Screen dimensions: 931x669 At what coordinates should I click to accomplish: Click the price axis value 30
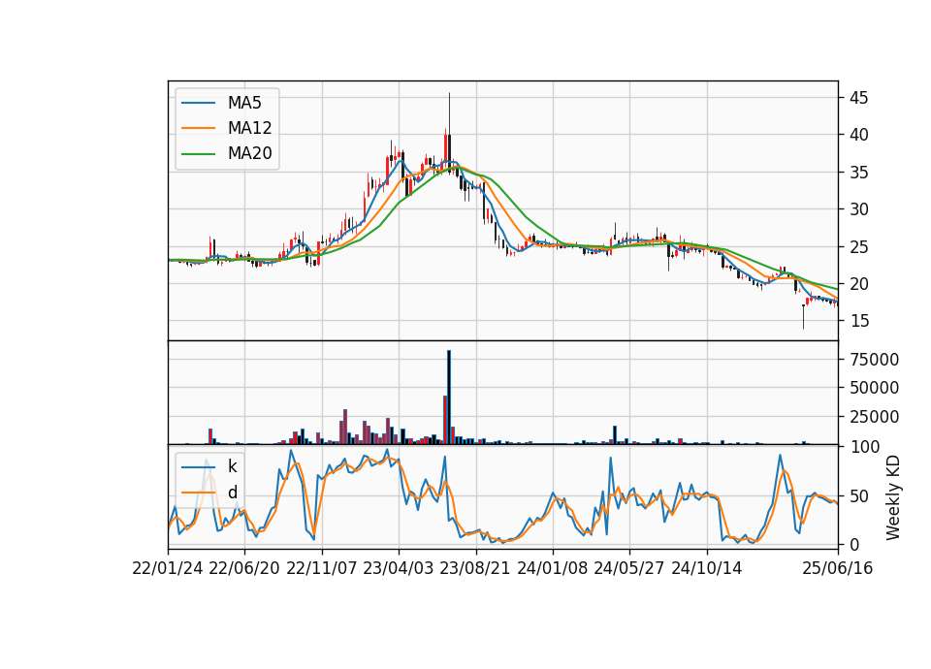pyautogui.click(x=858, y=209)
